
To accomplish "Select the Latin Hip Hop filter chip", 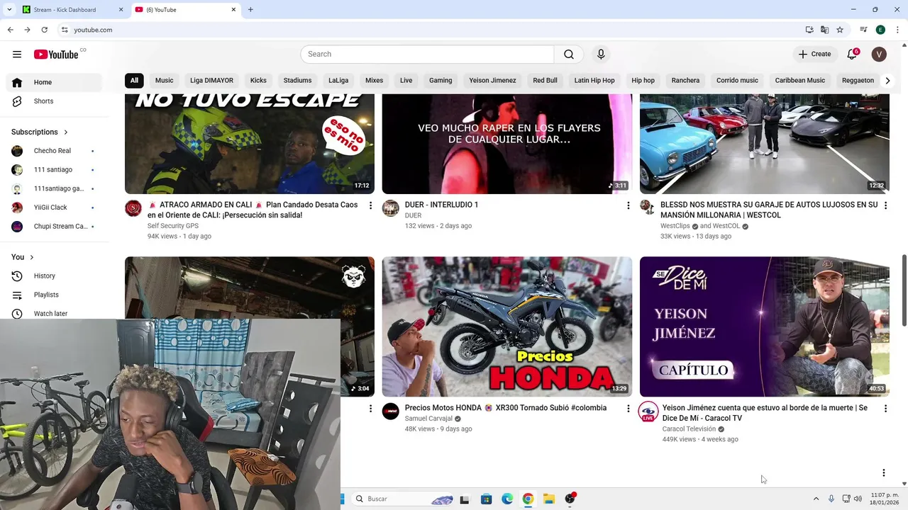I will [594, 81].
